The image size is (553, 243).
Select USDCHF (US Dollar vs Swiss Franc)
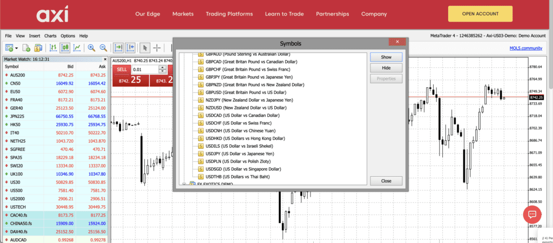click(x=238, y=123)
